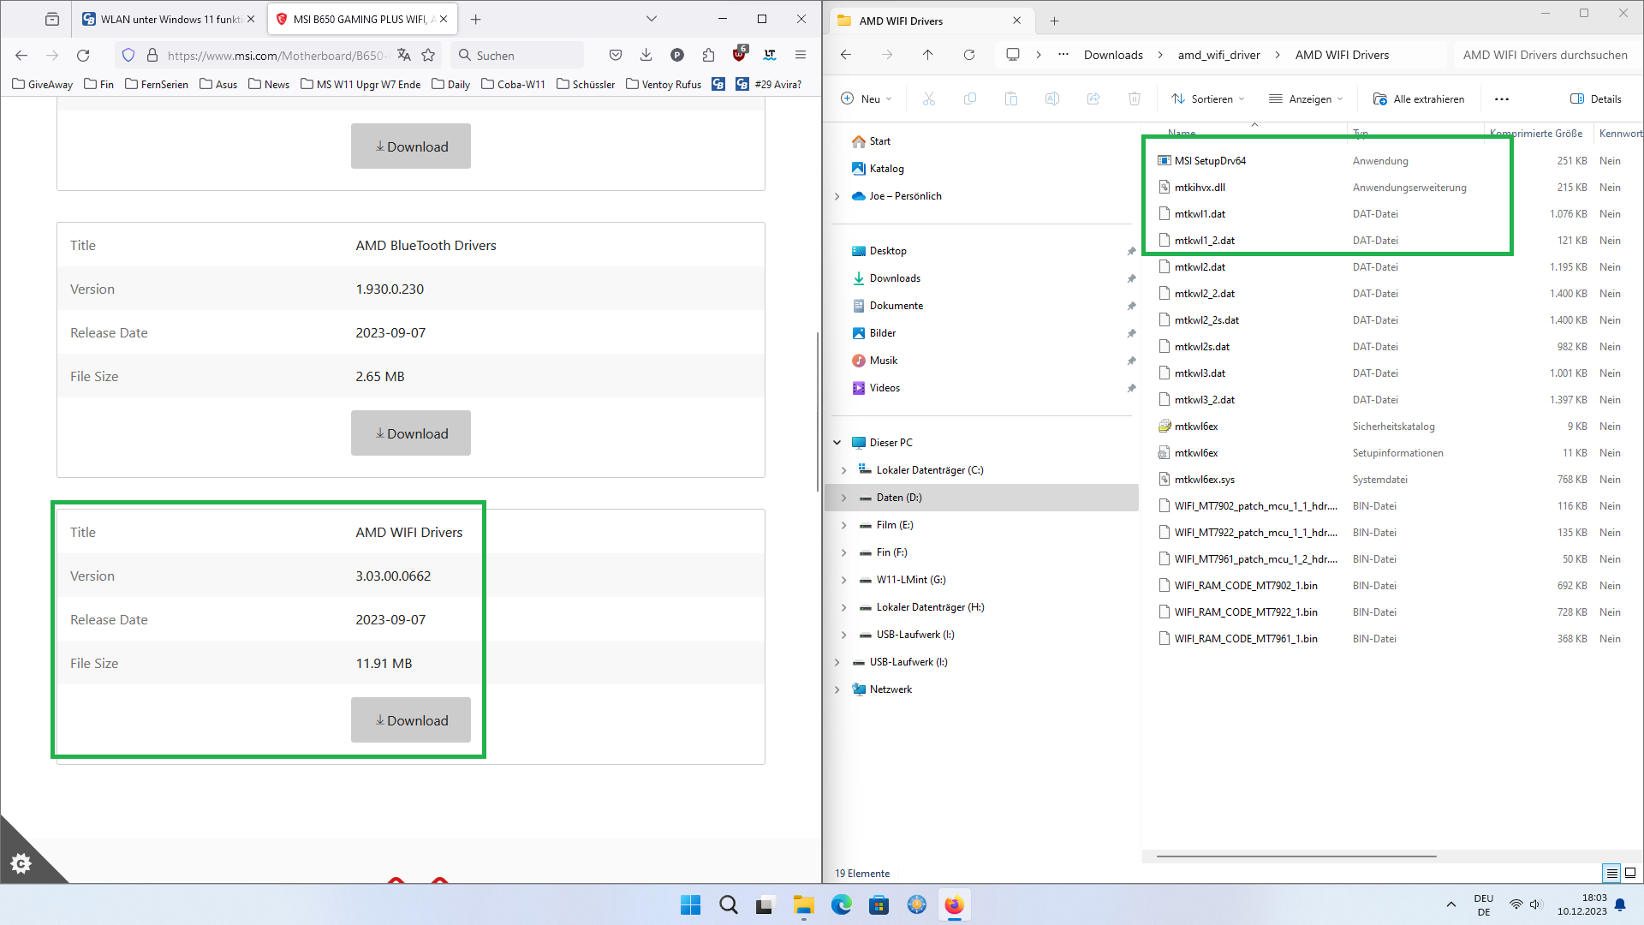Toggle the Details pane in Explorer
The height and width of the screenshot is (925, 1644).
click(1596, 98)
